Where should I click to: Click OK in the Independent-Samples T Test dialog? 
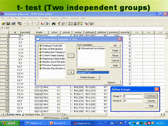click(x=115, y=46)
